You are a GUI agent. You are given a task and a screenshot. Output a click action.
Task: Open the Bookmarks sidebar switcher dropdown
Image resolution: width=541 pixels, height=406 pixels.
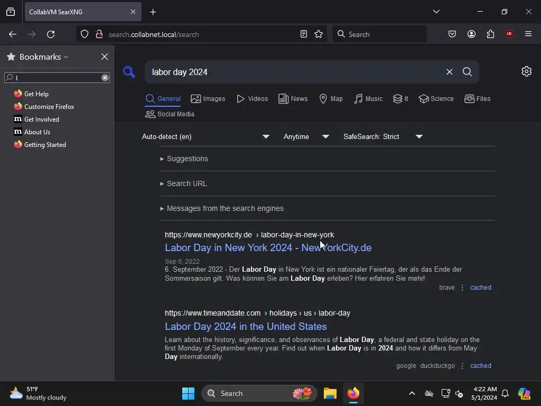click(x=44, y=57)
